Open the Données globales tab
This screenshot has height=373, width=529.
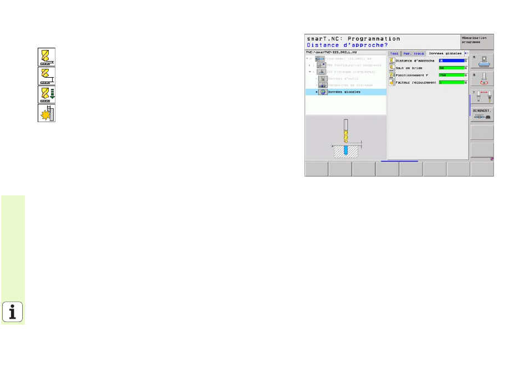pos(445,54)
